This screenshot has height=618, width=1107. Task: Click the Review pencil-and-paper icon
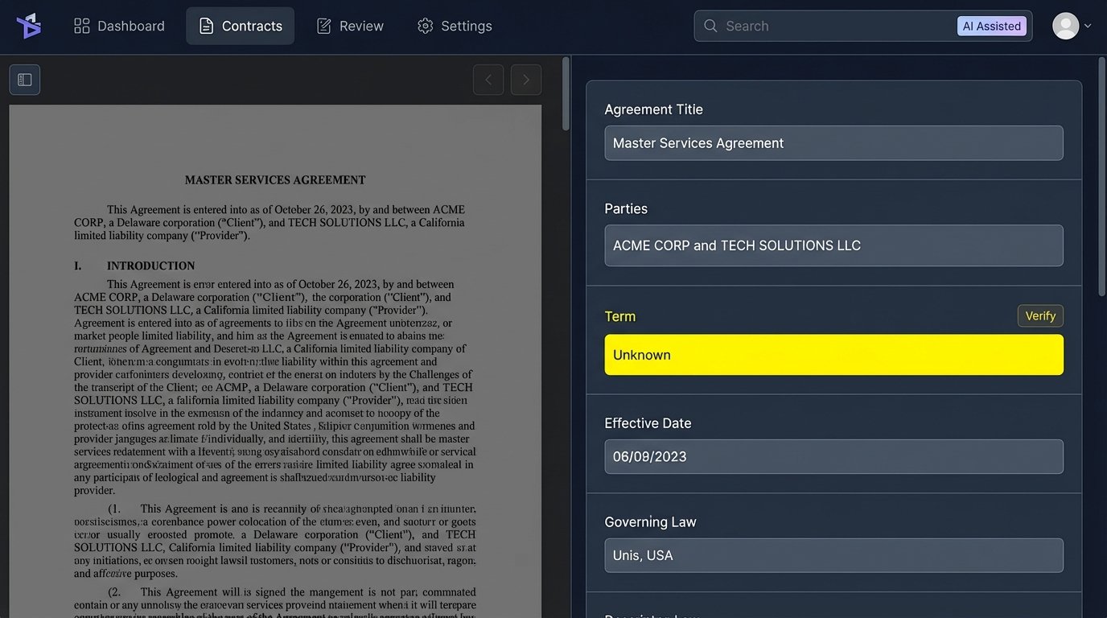pyautogui.click(x=326, y=25)
